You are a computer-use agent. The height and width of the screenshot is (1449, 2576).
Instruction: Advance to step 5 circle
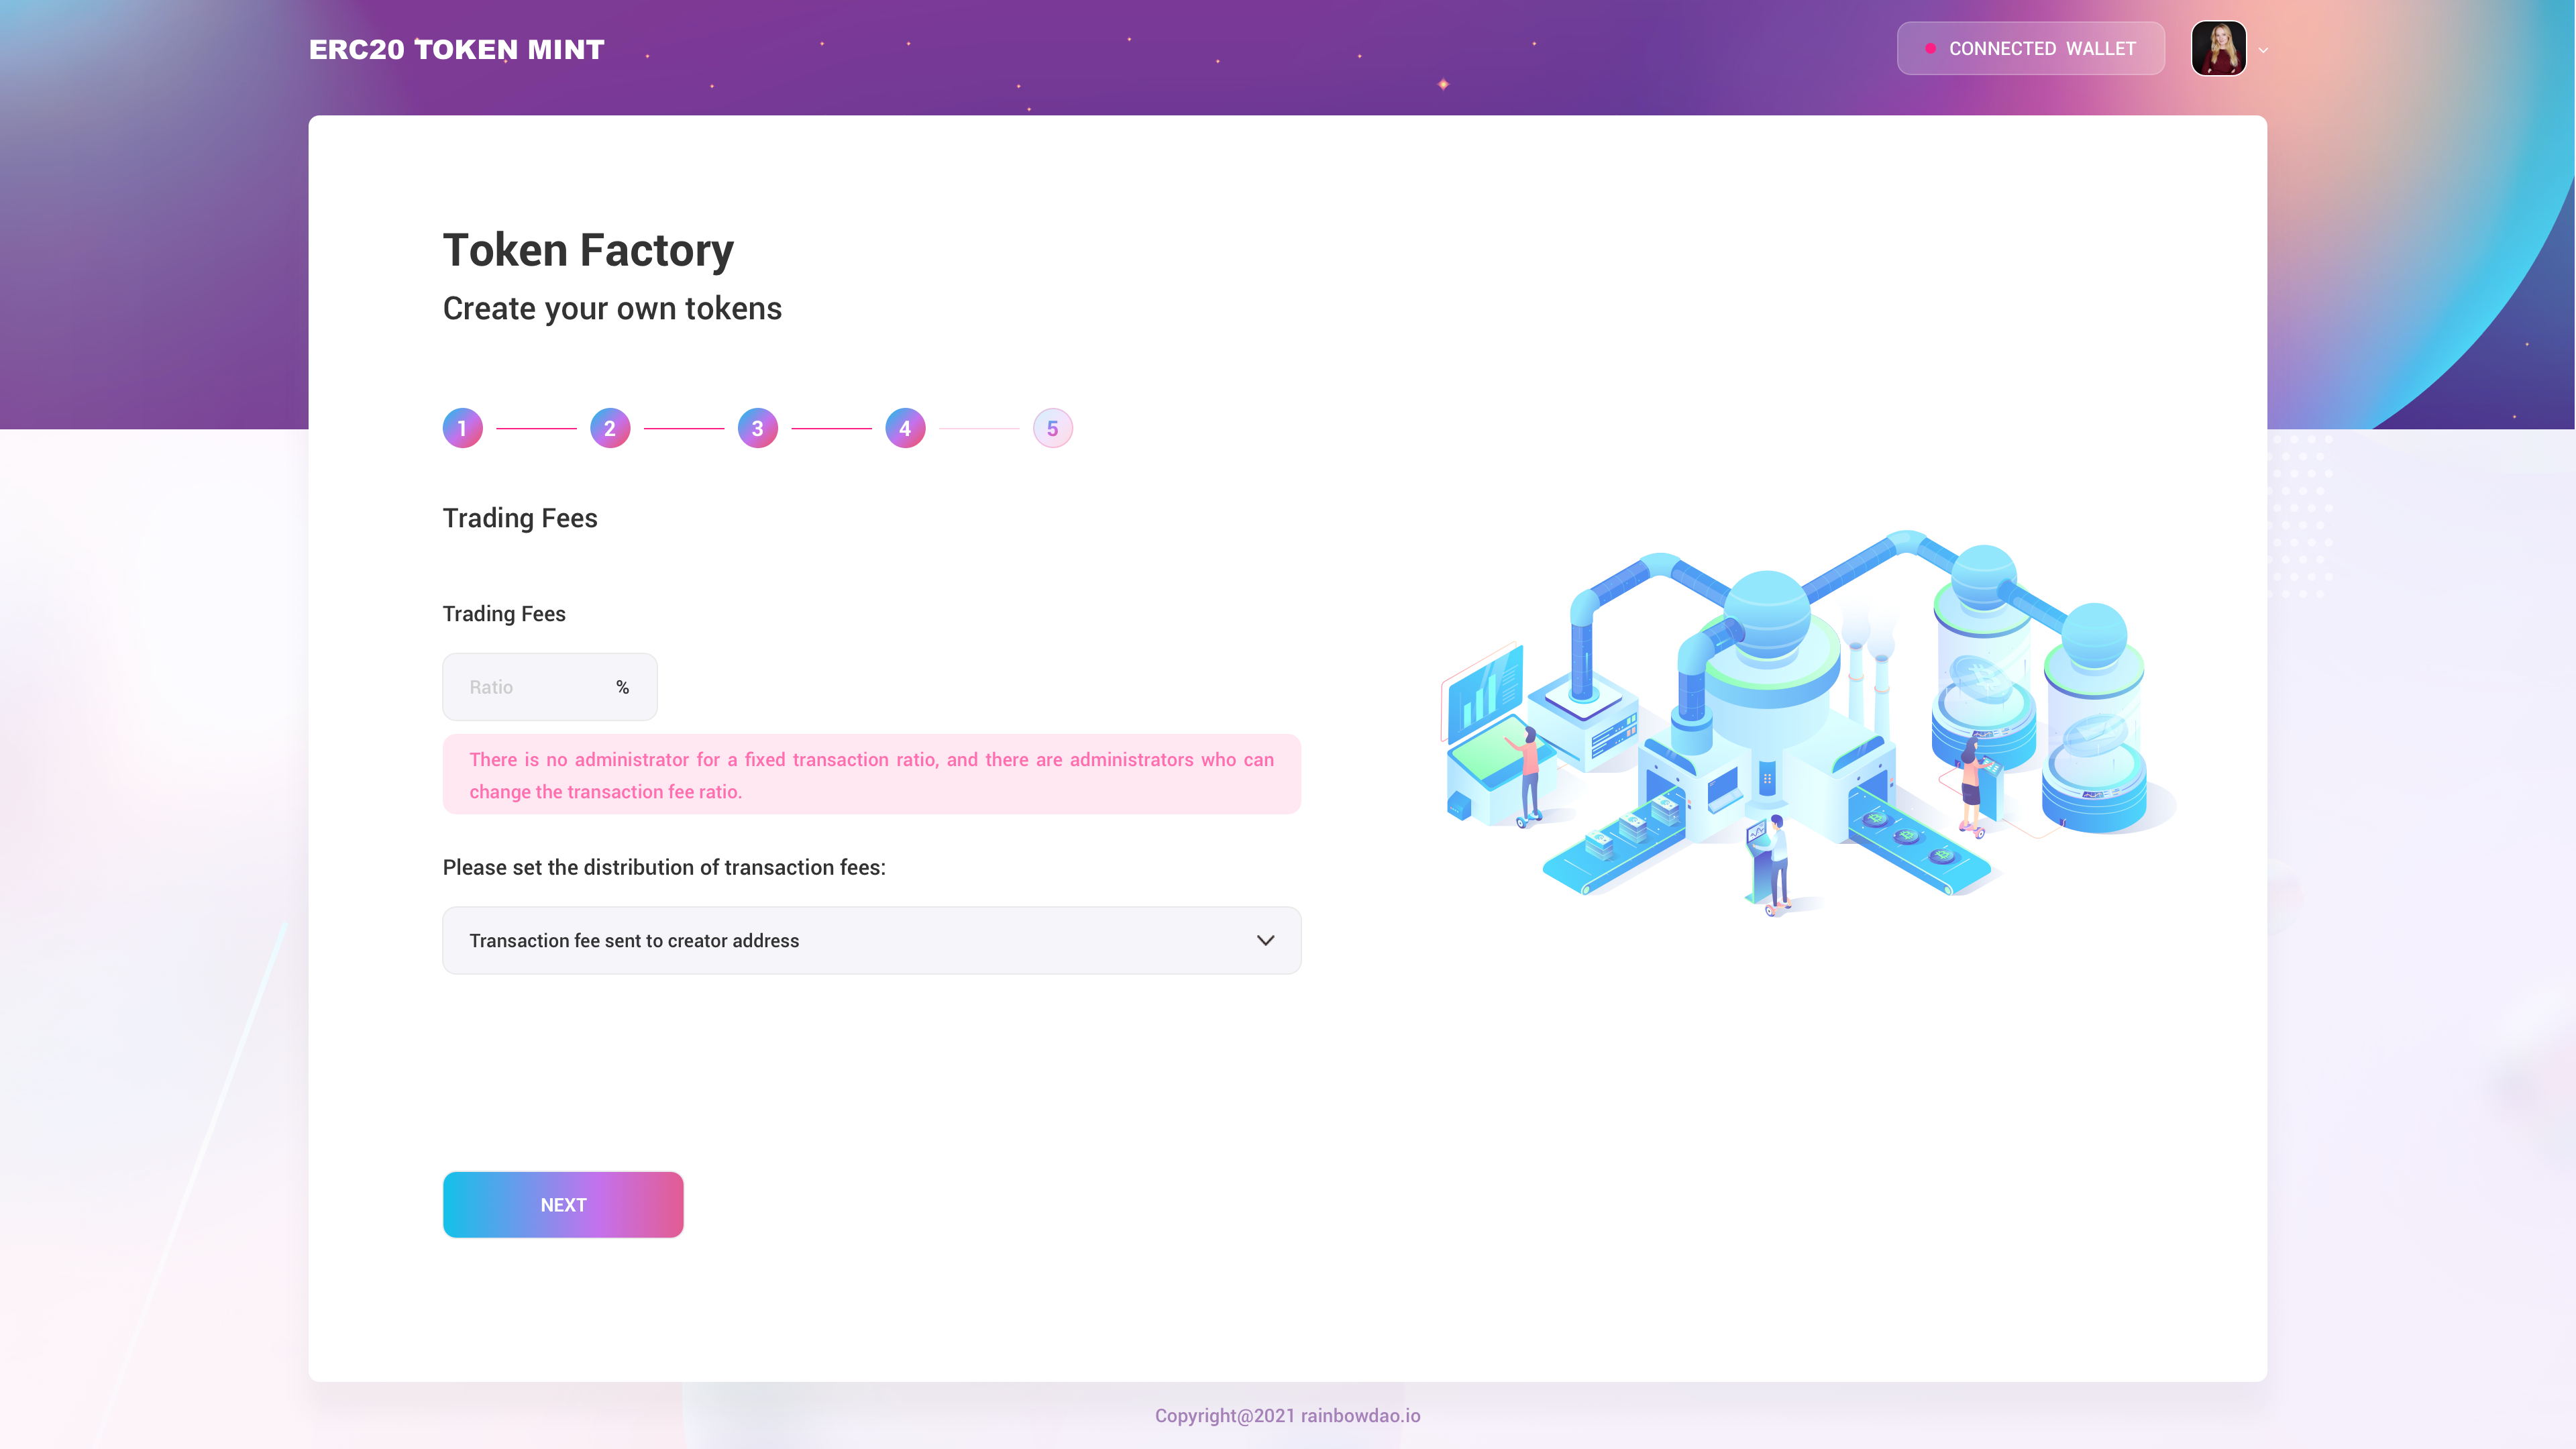pyautogui.click(x=1052, y=428)
